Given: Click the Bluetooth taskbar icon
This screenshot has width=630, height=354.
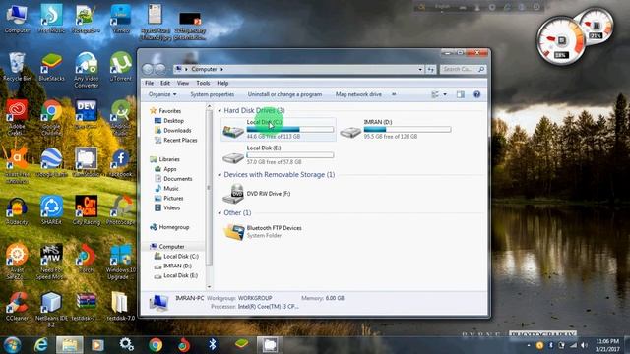Looking at the screenshot, I should point(213,344).
